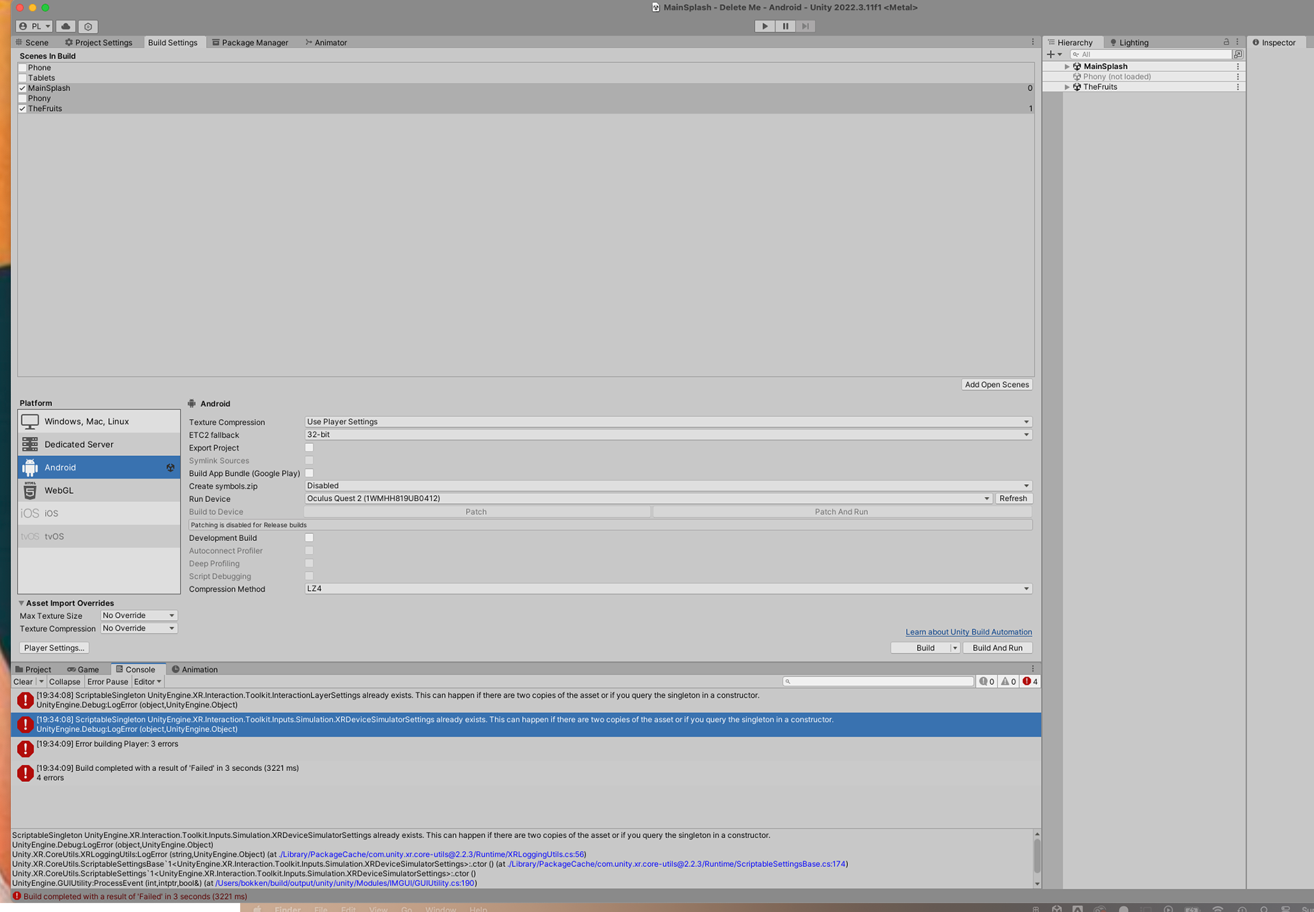Open the Run Device dropdown
This screenshot has height=912, width=1314.
[648, 498]
